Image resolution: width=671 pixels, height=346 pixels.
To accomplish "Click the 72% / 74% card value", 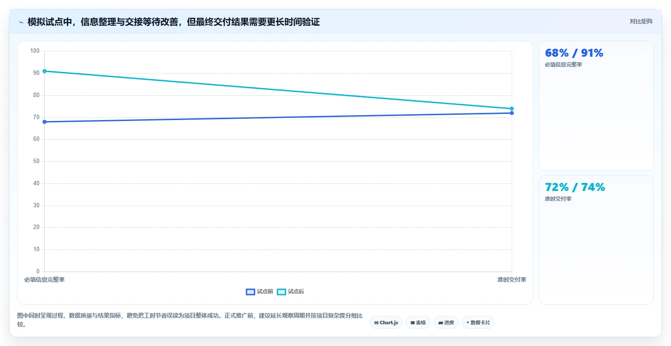I will click(x=575, y=187).
